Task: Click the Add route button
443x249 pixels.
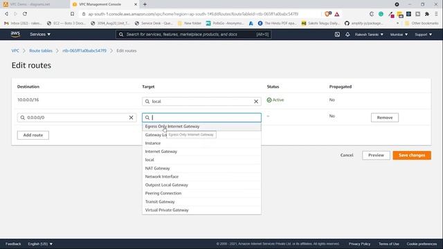Action: (33, 136)
